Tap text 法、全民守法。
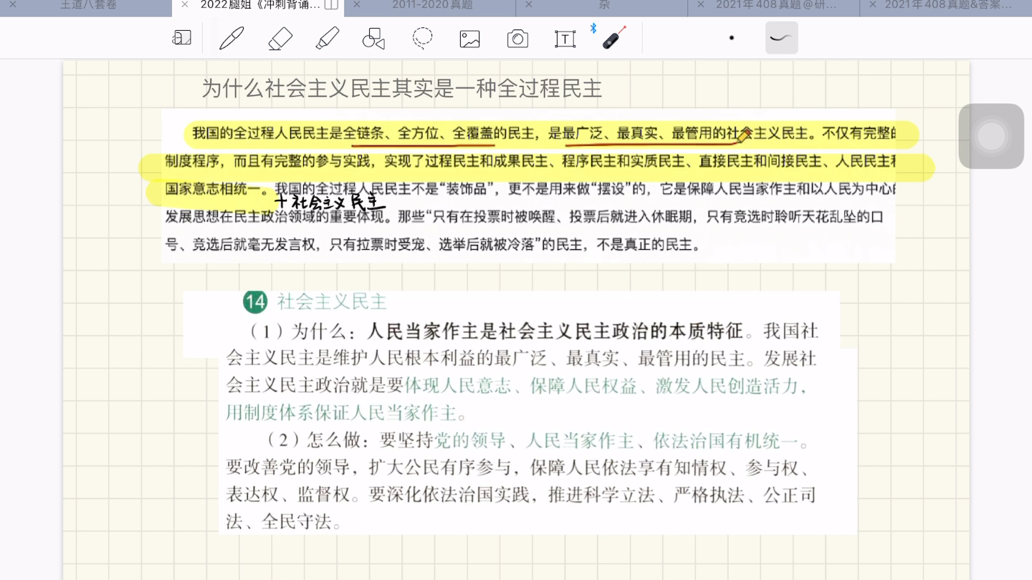This screenshot has width=1032, height=580. coord(284,522)
